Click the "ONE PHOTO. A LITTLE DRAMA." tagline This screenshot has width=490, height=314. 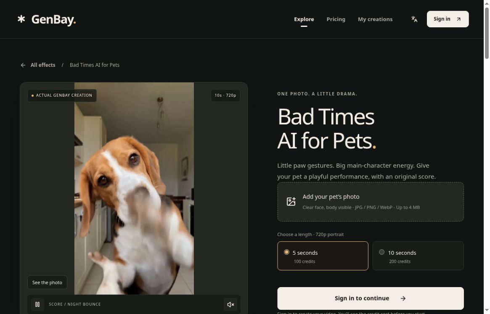click(317, 94)
